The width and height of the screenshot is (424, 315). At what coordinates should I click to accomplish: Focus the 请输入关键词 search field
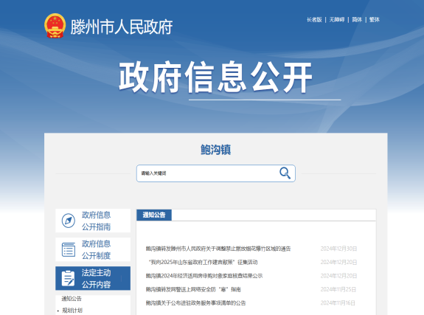pos(207,173)
